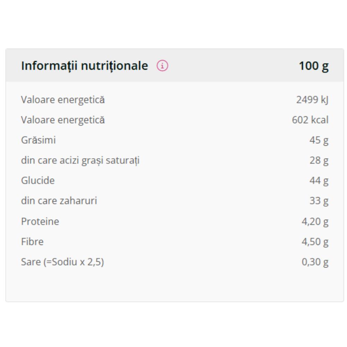Click the Fibre row label

click(x=32, y=242)
